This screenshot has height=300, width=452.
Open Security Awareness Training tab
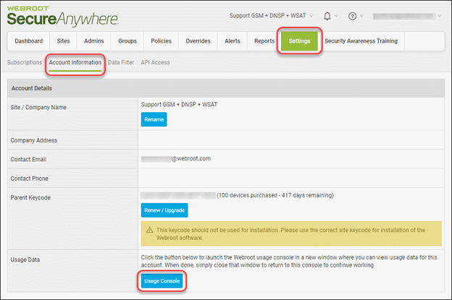click(361, 41)
